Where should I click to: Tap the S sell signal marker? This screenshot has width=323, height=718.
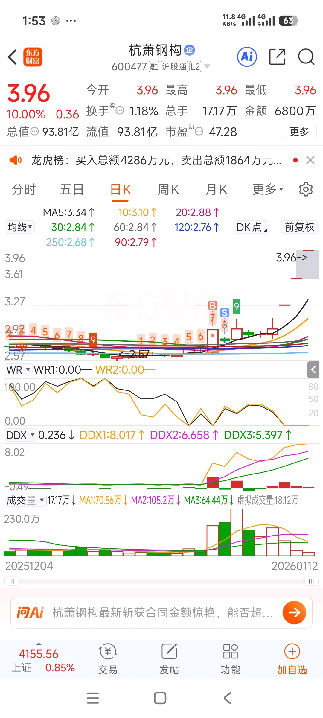(224, 313)
